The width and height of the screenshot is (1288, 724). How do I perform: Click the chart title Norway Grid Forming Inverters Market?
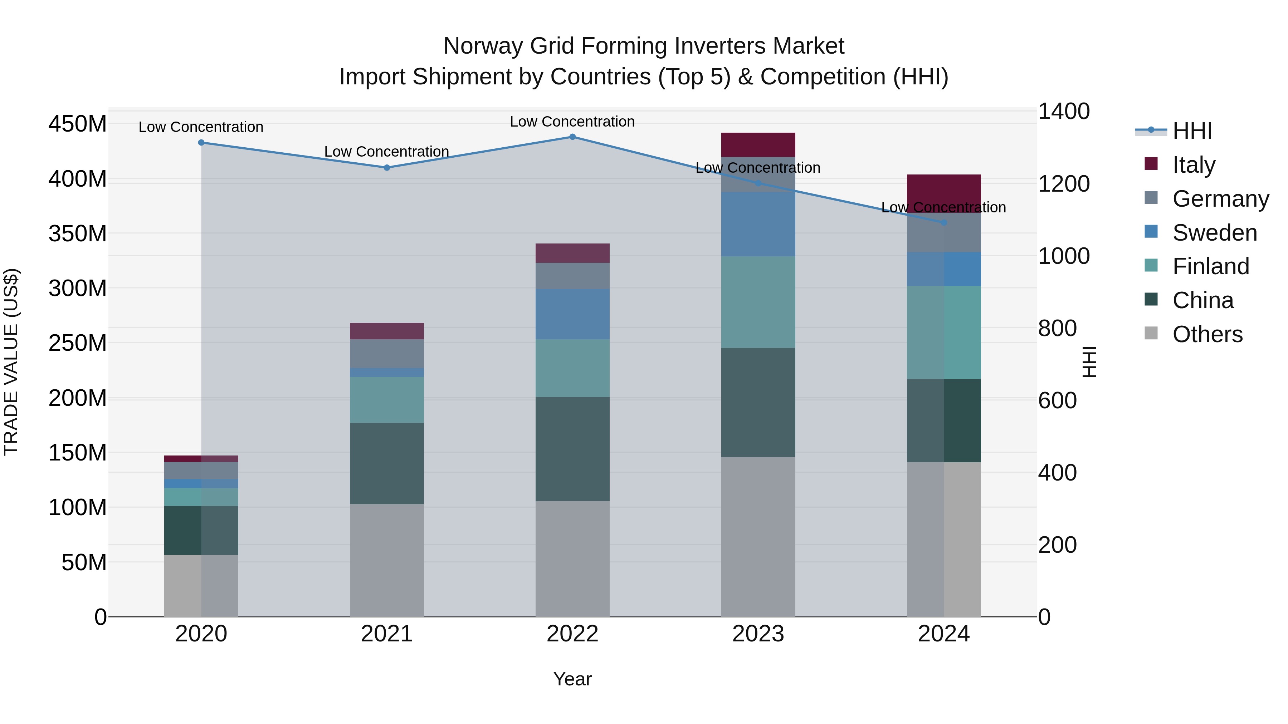pos(644,46)
